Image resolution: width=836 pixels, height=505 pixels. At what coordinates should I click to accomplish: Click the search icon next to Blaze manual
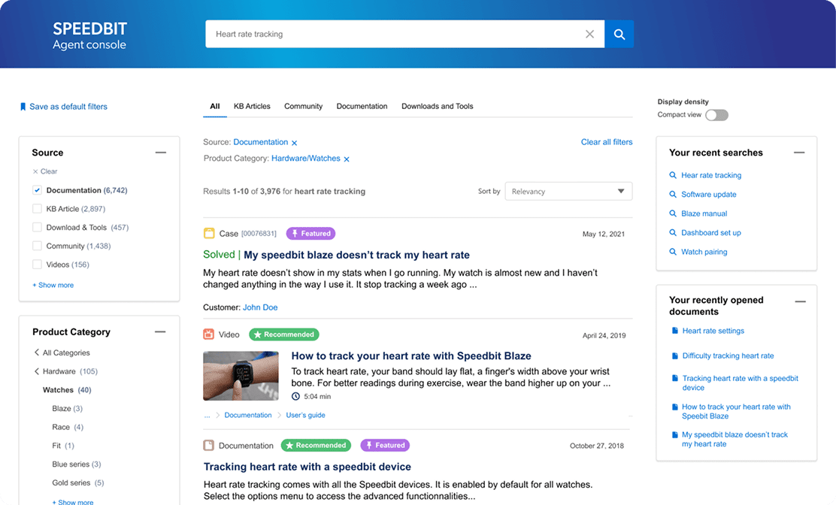point(673,213)
